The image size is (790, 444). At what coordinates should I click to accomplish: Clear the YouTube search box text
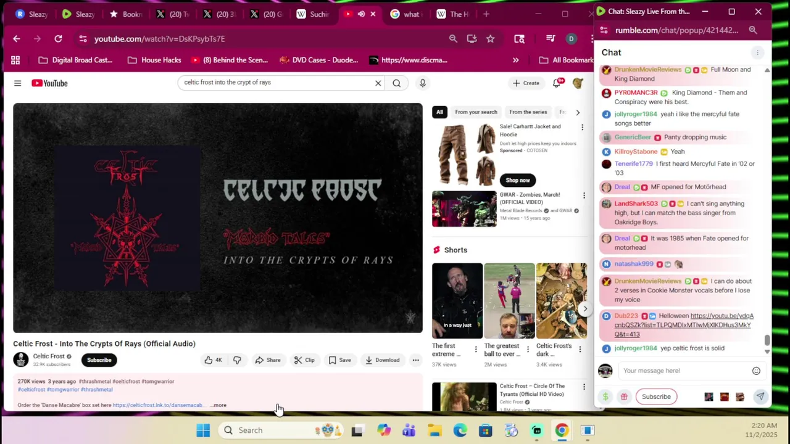(378, 83)
